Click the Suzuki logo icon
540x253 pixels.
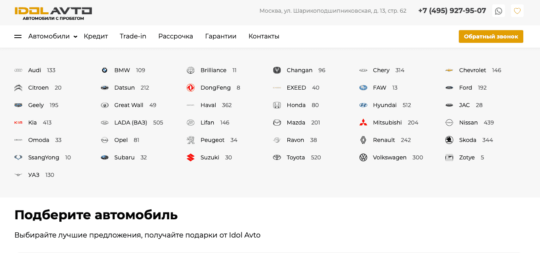[x=191, y=157]
